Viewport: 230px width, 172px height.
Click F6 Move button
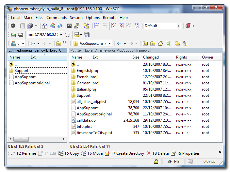pos(92,153)
